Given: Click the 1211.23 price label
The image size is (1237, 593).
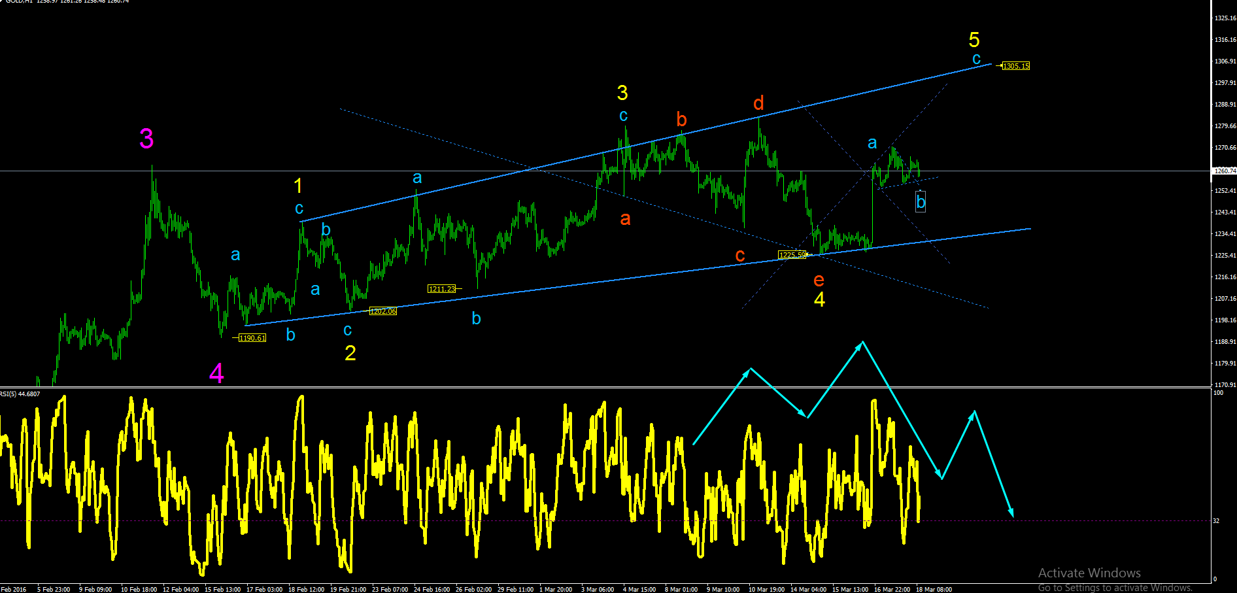Looking at the screenshot, I should click(x=442, y=289).
